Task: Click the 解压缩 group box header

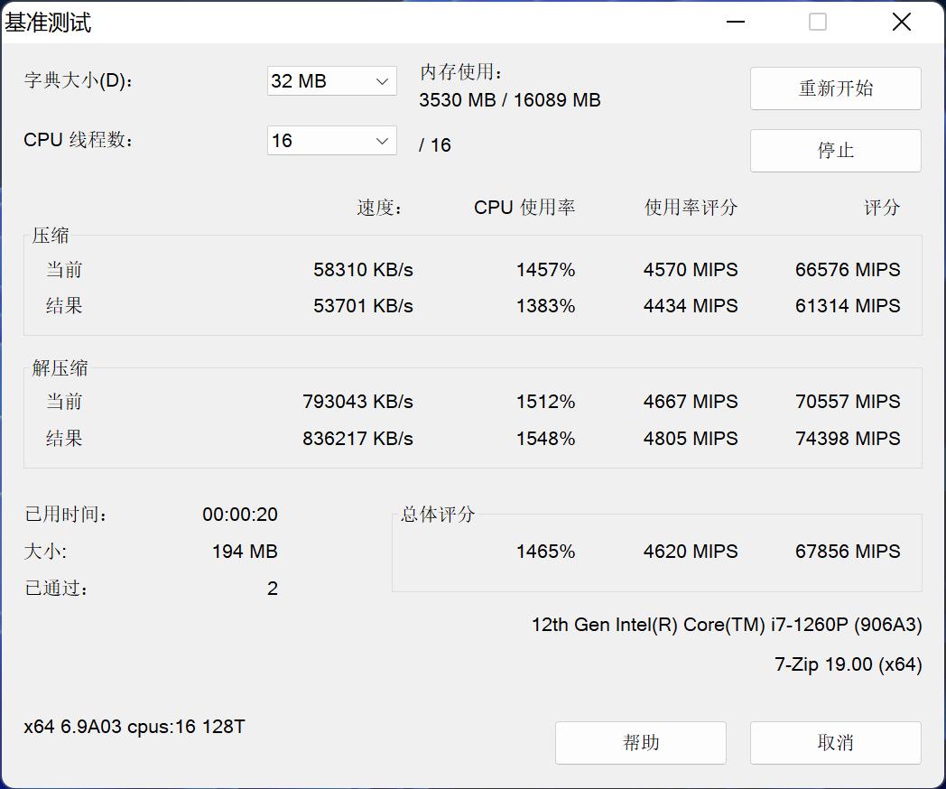Action: tap(60, 367)
